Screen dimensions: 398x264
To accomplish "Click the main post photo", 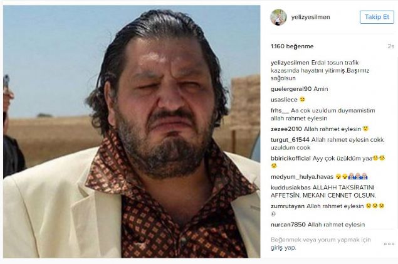I will point(132,132).
